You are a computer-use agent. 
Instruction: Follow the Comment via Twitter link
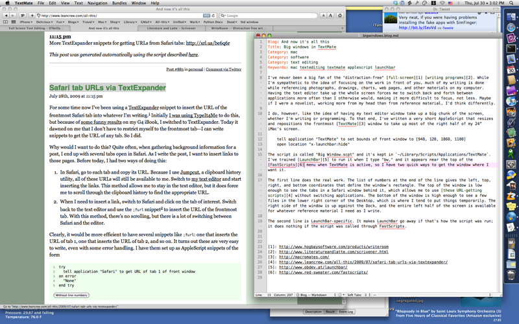pos(223,69)
